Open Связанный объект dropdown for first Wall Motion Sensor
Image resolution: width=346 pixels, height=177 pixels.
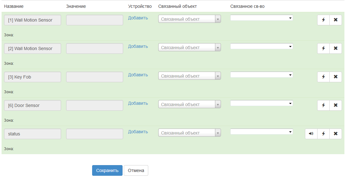189,19
